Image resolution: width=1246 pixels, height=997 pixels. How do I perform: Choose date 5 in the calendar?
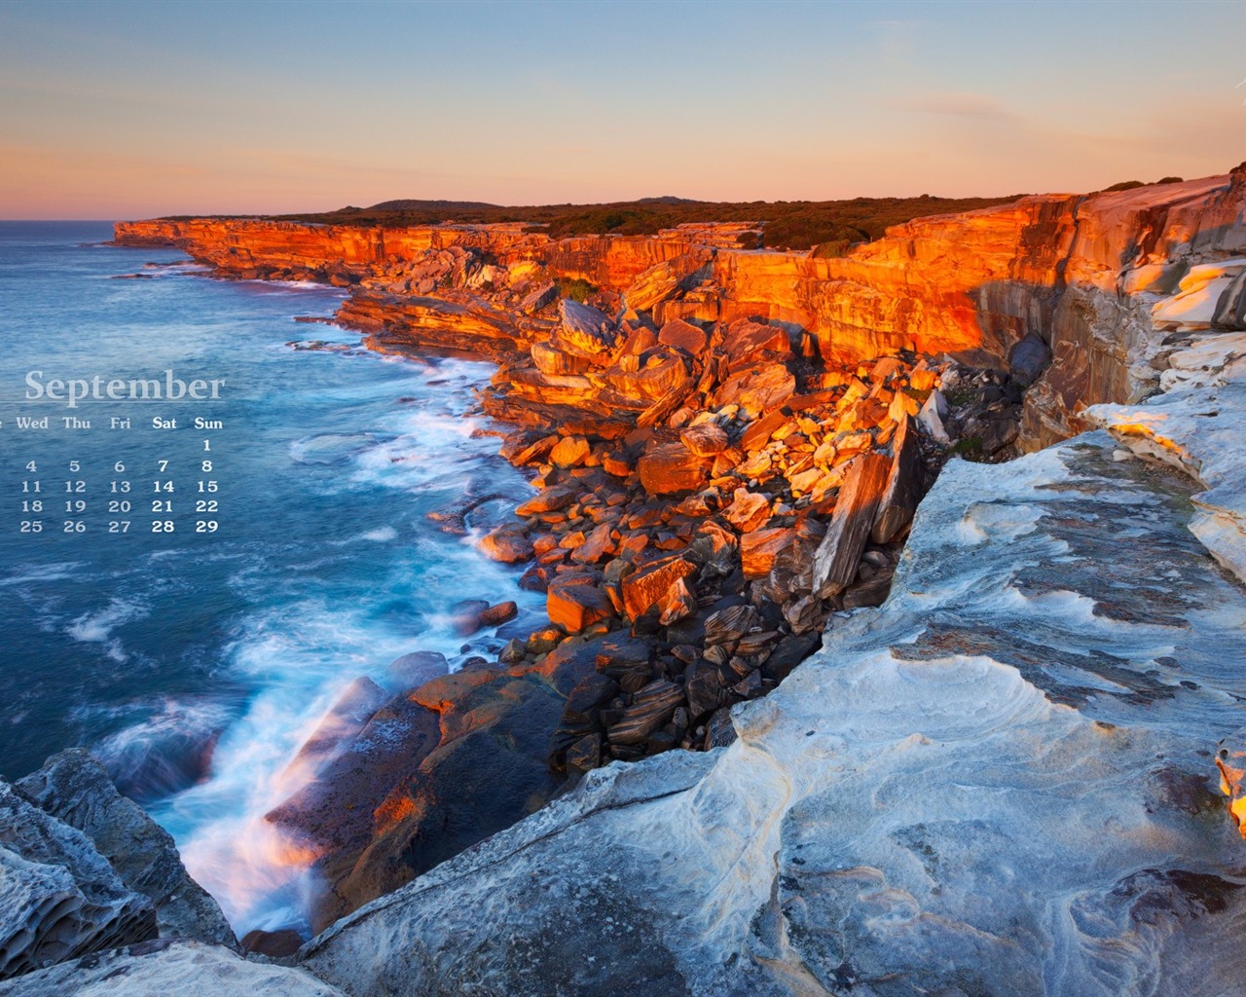[x=75, y=466]
